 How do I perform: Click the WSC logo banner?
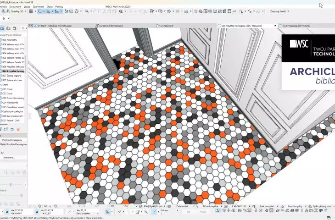tap(308, 48)
